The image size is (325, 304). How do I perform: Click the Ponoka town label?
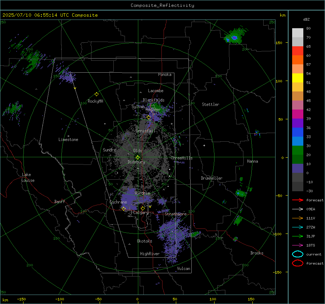click(x=165, y=74)
